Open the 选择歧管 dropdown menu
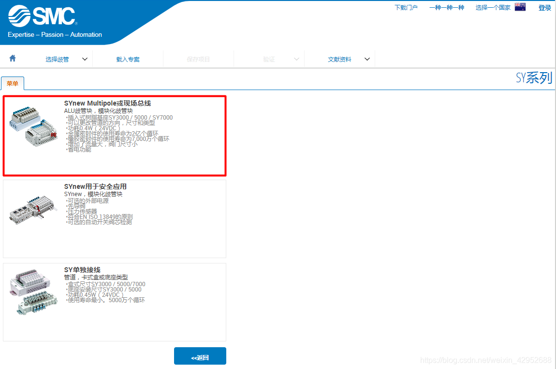Screen dimensions: 556x369 coord(57,59)
